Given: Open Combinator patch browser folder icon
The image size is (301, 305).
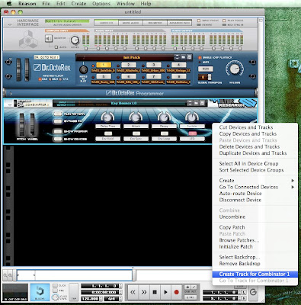Looking at the screenshot, I should 196,103.
